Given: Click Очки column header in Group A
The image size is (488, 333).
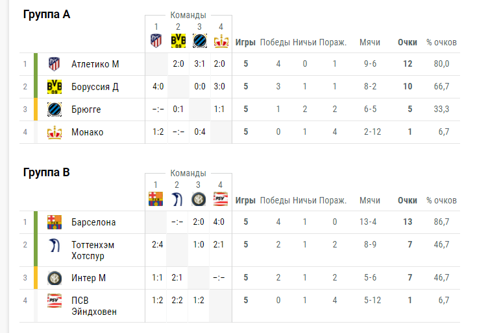Looking at the screenshot, I should pyautogui.click(x=408, y=42).
